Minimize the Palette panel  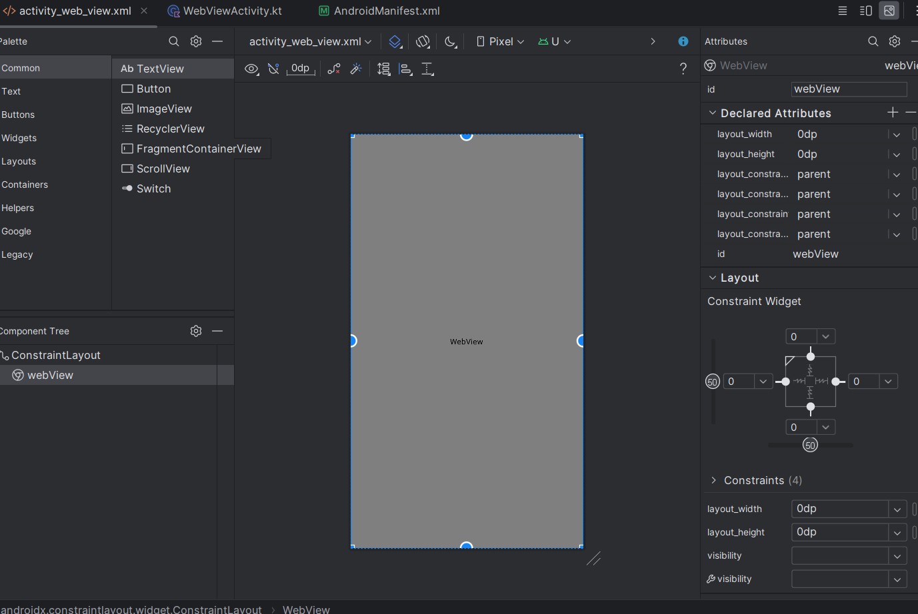pos(217,41)
